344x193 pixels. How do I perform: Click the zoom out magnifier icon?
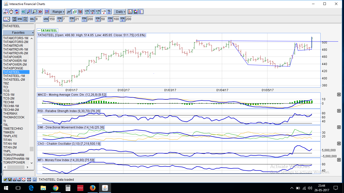pyautogui.click(x=35, y=12)
